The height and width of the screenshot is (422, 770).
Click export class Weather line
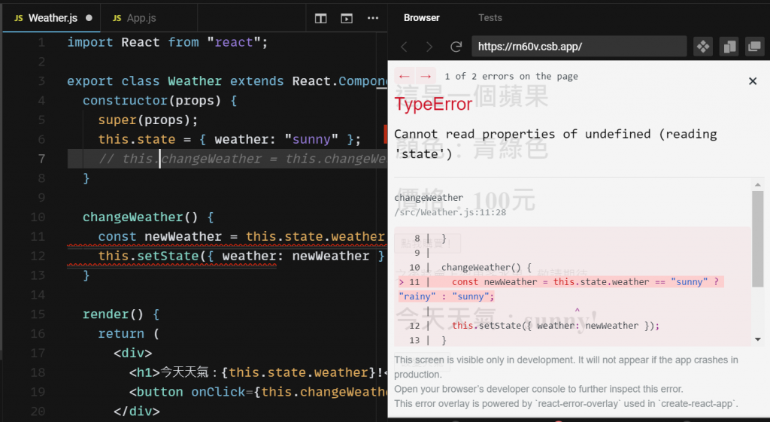coord(227,81)
